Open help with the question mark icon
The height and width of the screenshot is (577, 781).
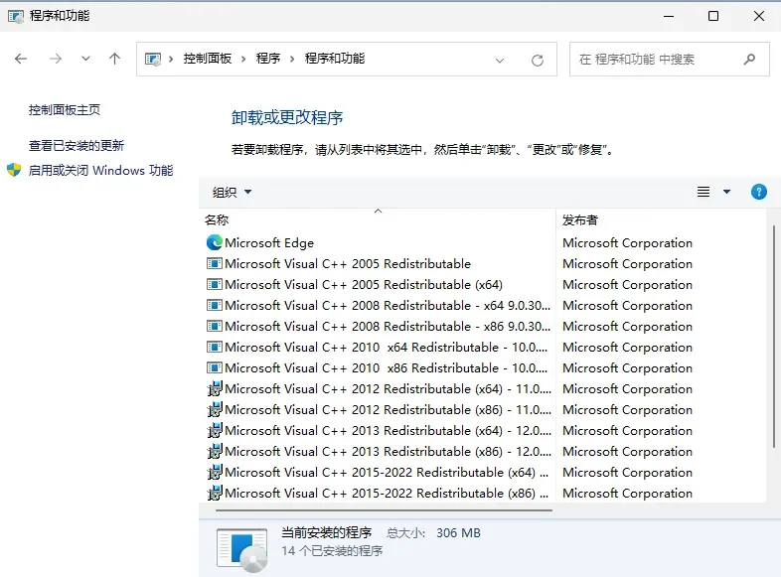coord(758,192)
